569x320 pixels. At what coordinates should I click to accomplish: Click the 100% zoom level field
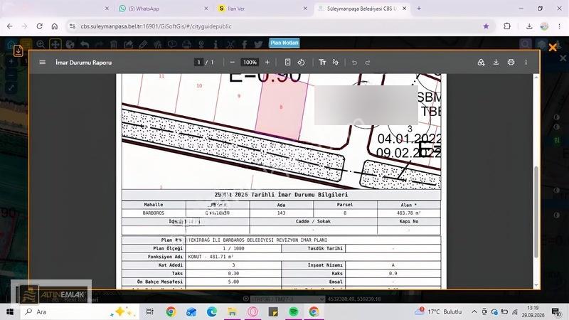tap(250, 63)
